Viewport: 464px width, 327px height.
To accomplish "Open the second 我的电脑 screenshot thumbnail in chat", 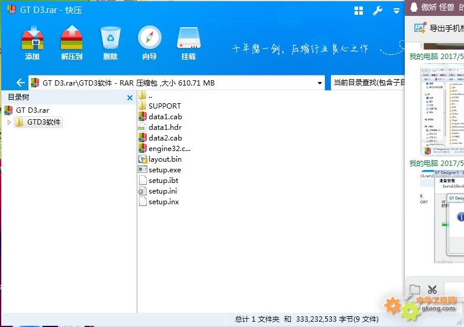I will click(x=442, y=217).
